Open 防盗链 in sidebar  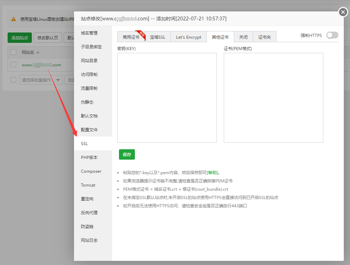point(93,227)
